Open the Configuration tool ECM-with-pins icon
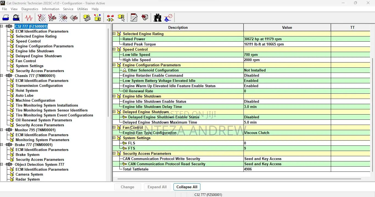 tap(97, 18)
